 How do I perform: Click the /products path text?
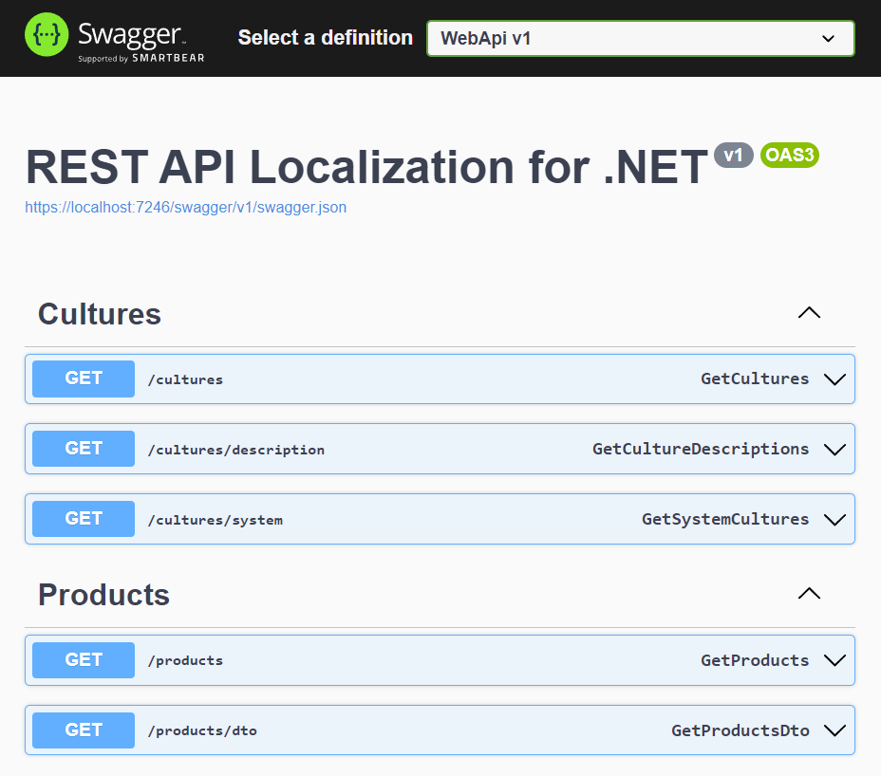pyautogui.click(x=185, y=661)
